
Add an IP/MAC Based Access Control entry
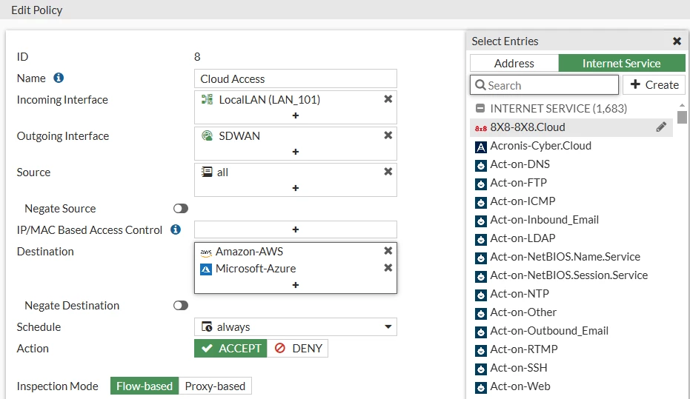[x=296, y=229]
